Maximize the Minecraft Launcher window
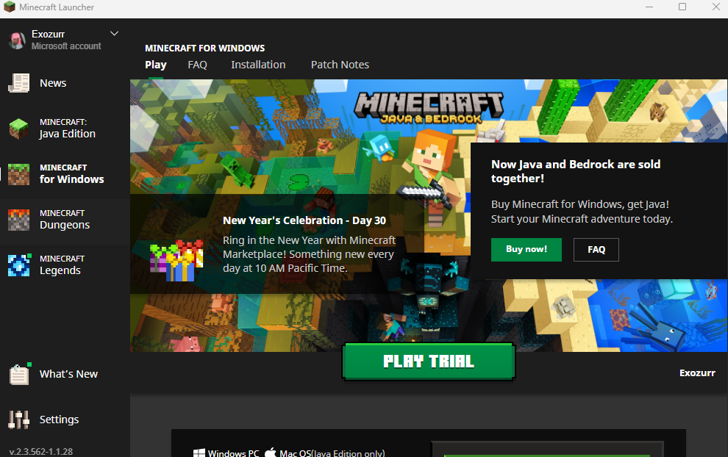Screen dimensions: 728x457 (x=682, y=7)
